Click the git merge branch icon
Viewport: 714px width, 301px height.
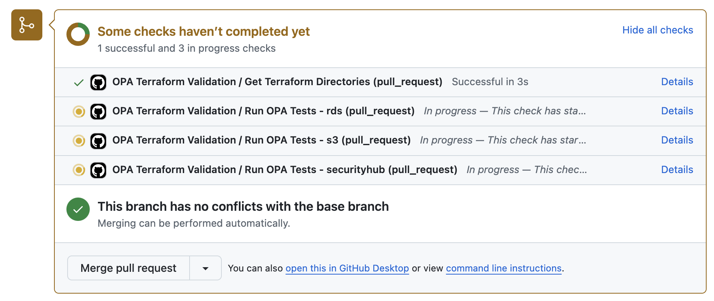pyautogui.click(x=26, y=25)
